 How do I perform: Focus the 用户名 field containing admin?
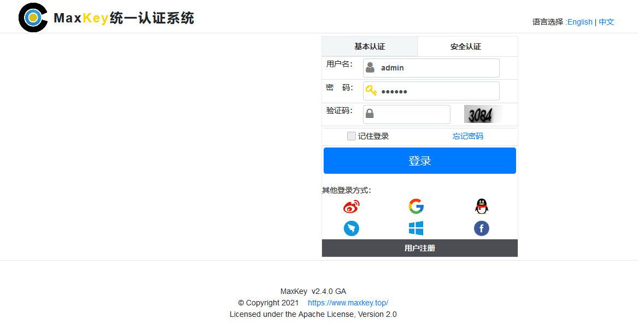coord(437,68)
